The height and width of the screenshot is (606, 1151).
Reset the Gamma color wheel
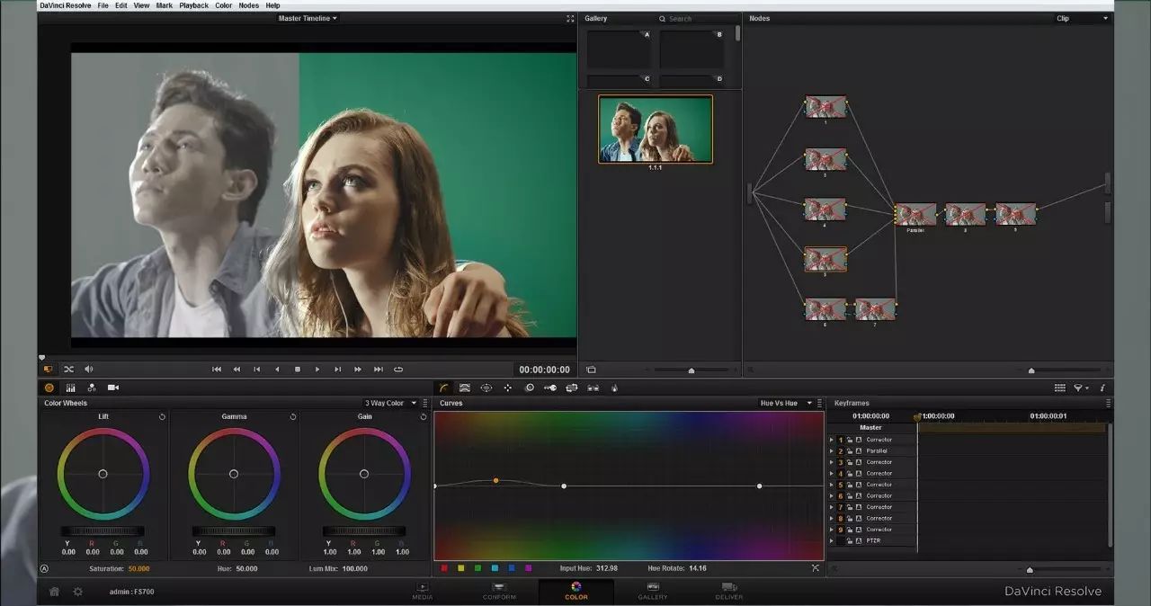[293, 416]
